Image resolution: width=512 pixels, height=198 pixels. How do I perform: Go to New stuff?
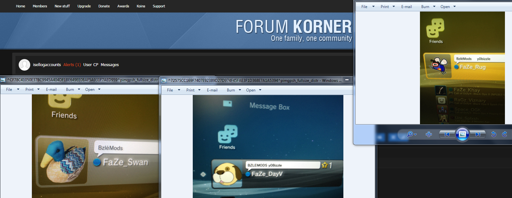tap(62, 6)
